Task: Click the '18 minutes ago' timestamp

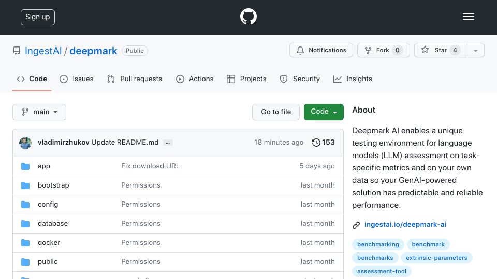Action: click(x=279, y=143)
